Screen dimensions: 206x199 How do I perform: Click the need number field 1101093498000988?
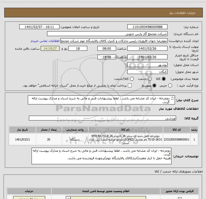click(147, 27)
